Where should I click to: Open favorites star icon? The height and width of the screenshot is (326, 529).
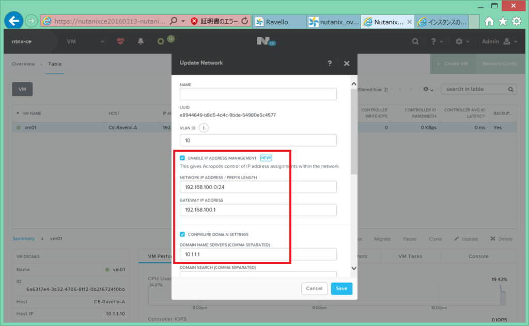pyautogui.click(x=503, y=22)
